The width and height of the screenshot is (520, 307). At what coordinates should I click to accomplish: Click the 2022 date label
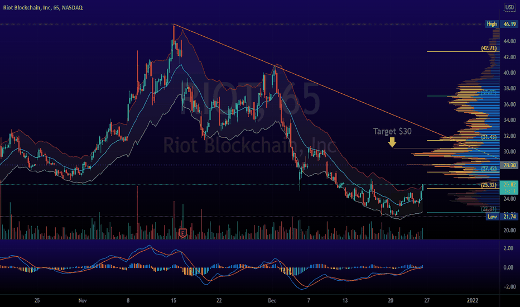click(473, 300)
